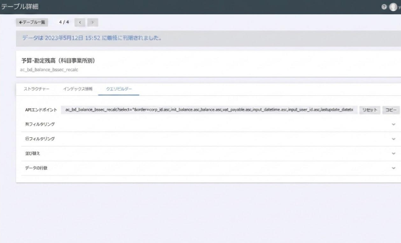The width and height of the screenshot is (401, 243).
Task: Go back to table list (テーブル一覧)
Action: [32, 22]
